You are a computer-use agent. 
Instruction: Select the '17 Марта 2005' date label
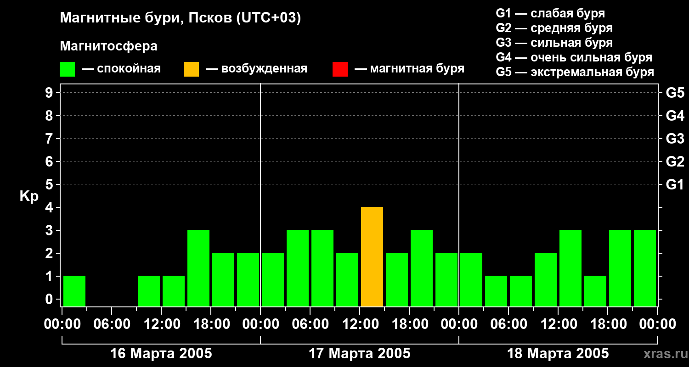coord(360,354)
